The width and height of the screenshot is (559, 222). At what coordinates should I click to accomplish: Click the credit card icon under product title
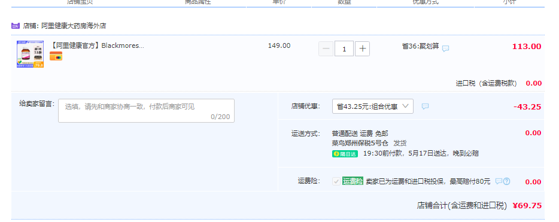(56, 56)
